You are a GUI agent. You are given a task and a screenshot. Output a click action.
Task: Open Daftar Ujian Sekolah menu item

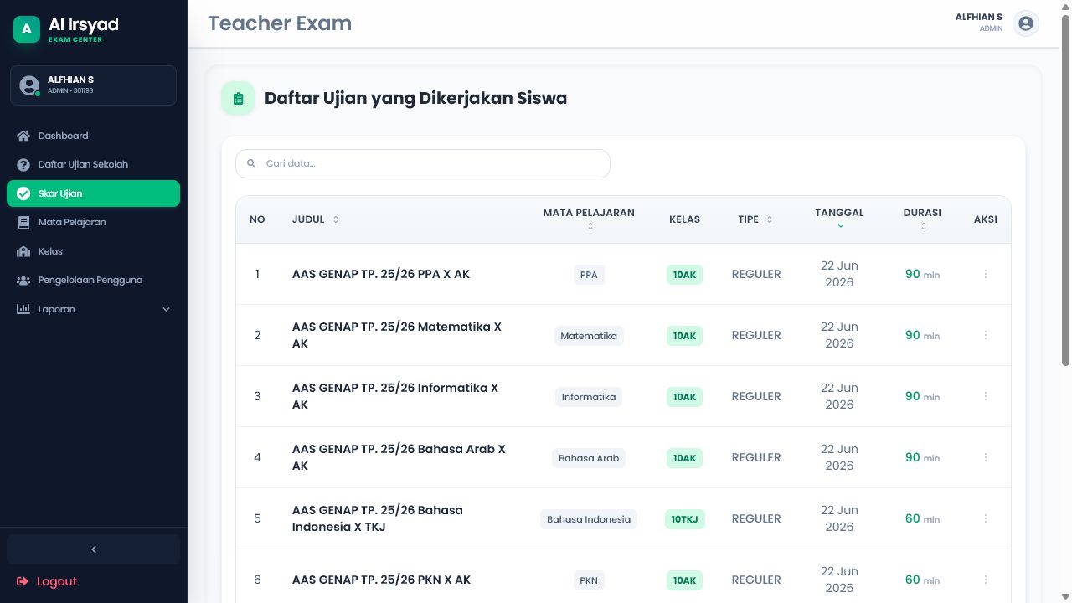(93, 165)
